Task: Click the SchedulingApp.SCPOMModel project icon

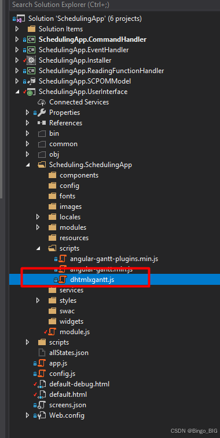Action: pos(31,81)
